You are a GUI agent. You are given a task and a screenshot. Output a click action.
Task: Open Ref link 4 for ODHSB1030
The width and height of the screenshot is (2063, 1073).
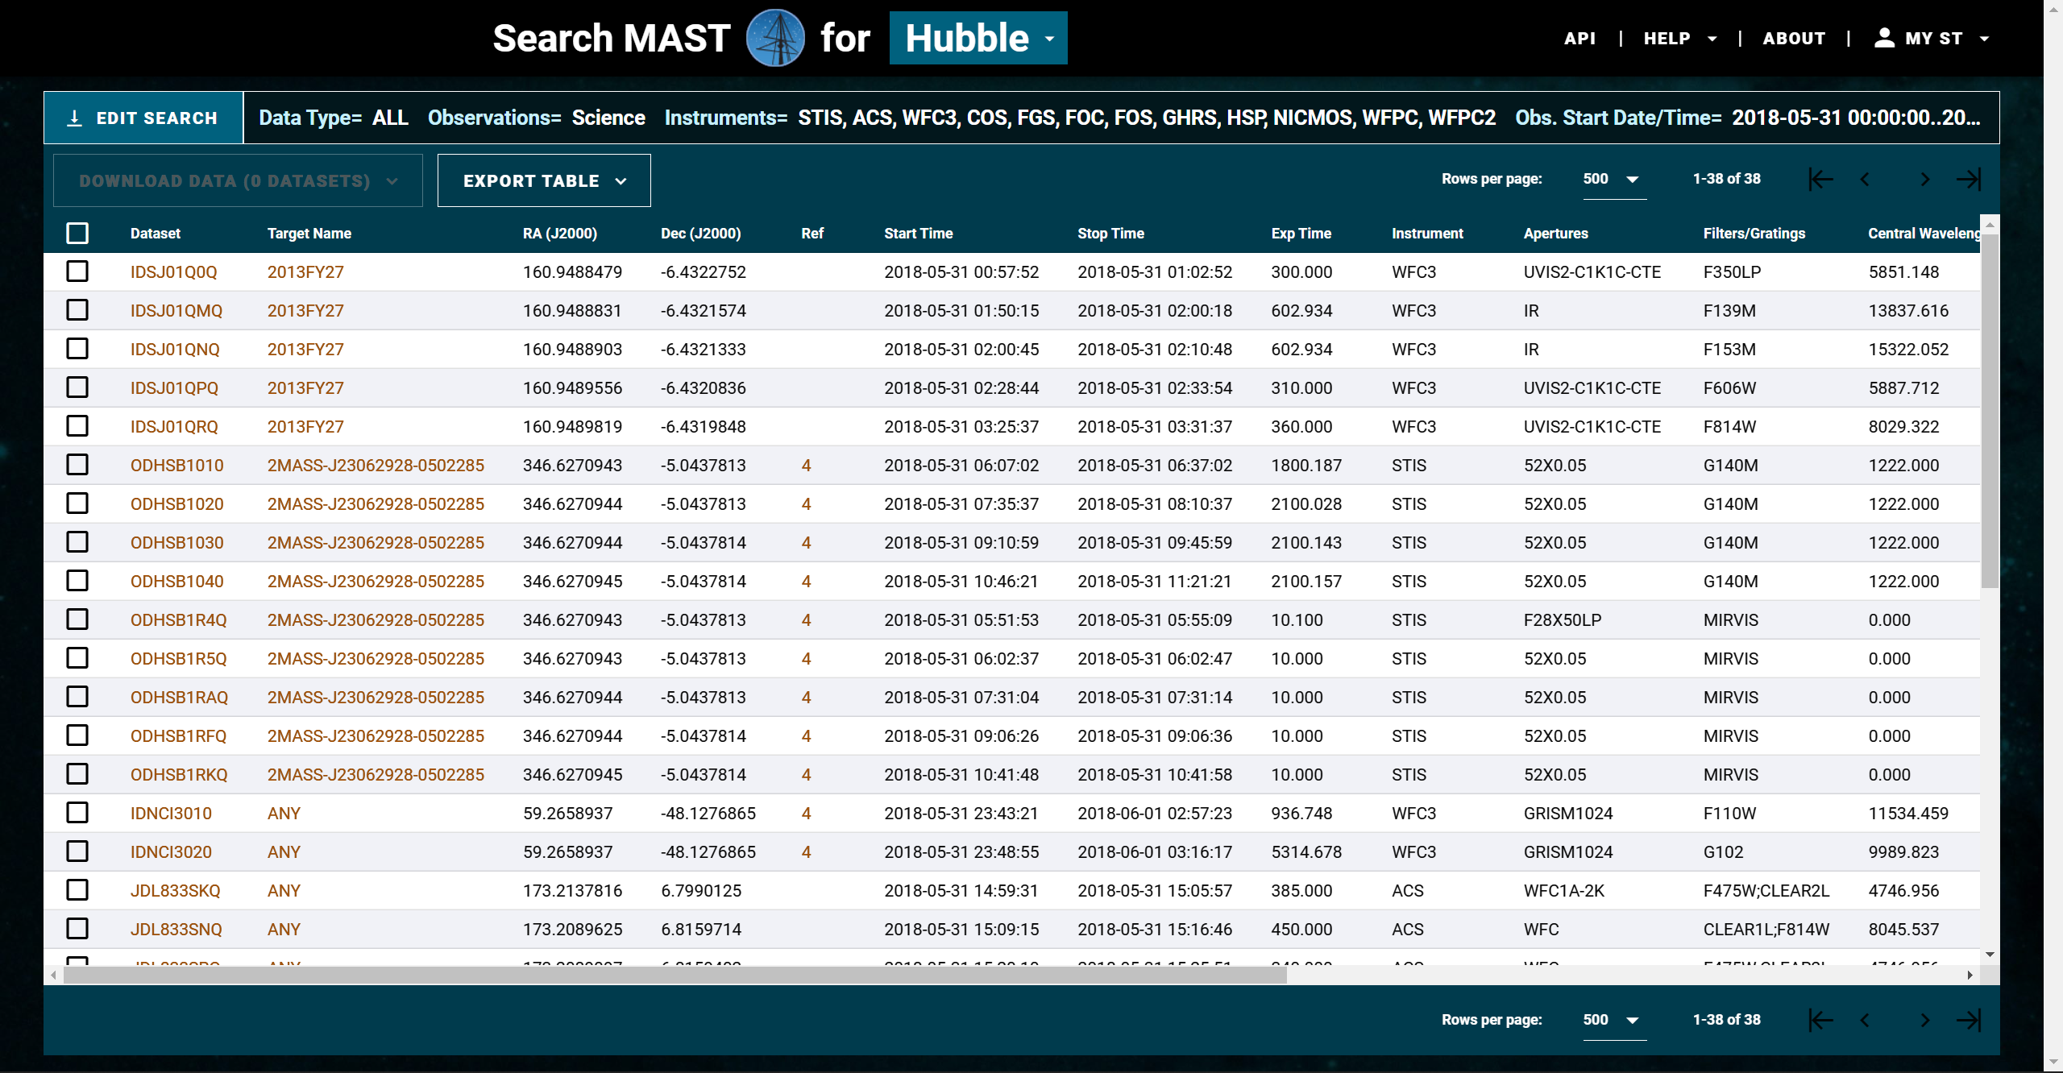[x=806, y=543]
